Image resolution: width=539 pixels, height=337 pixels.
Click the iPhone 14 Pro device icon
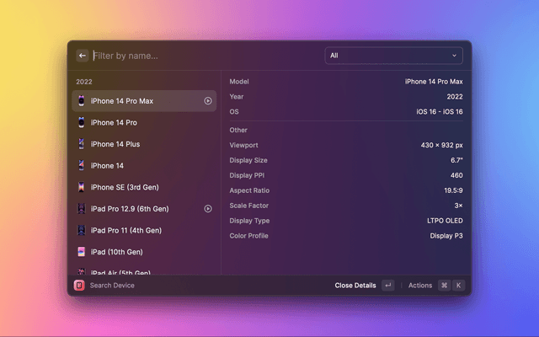82,123
